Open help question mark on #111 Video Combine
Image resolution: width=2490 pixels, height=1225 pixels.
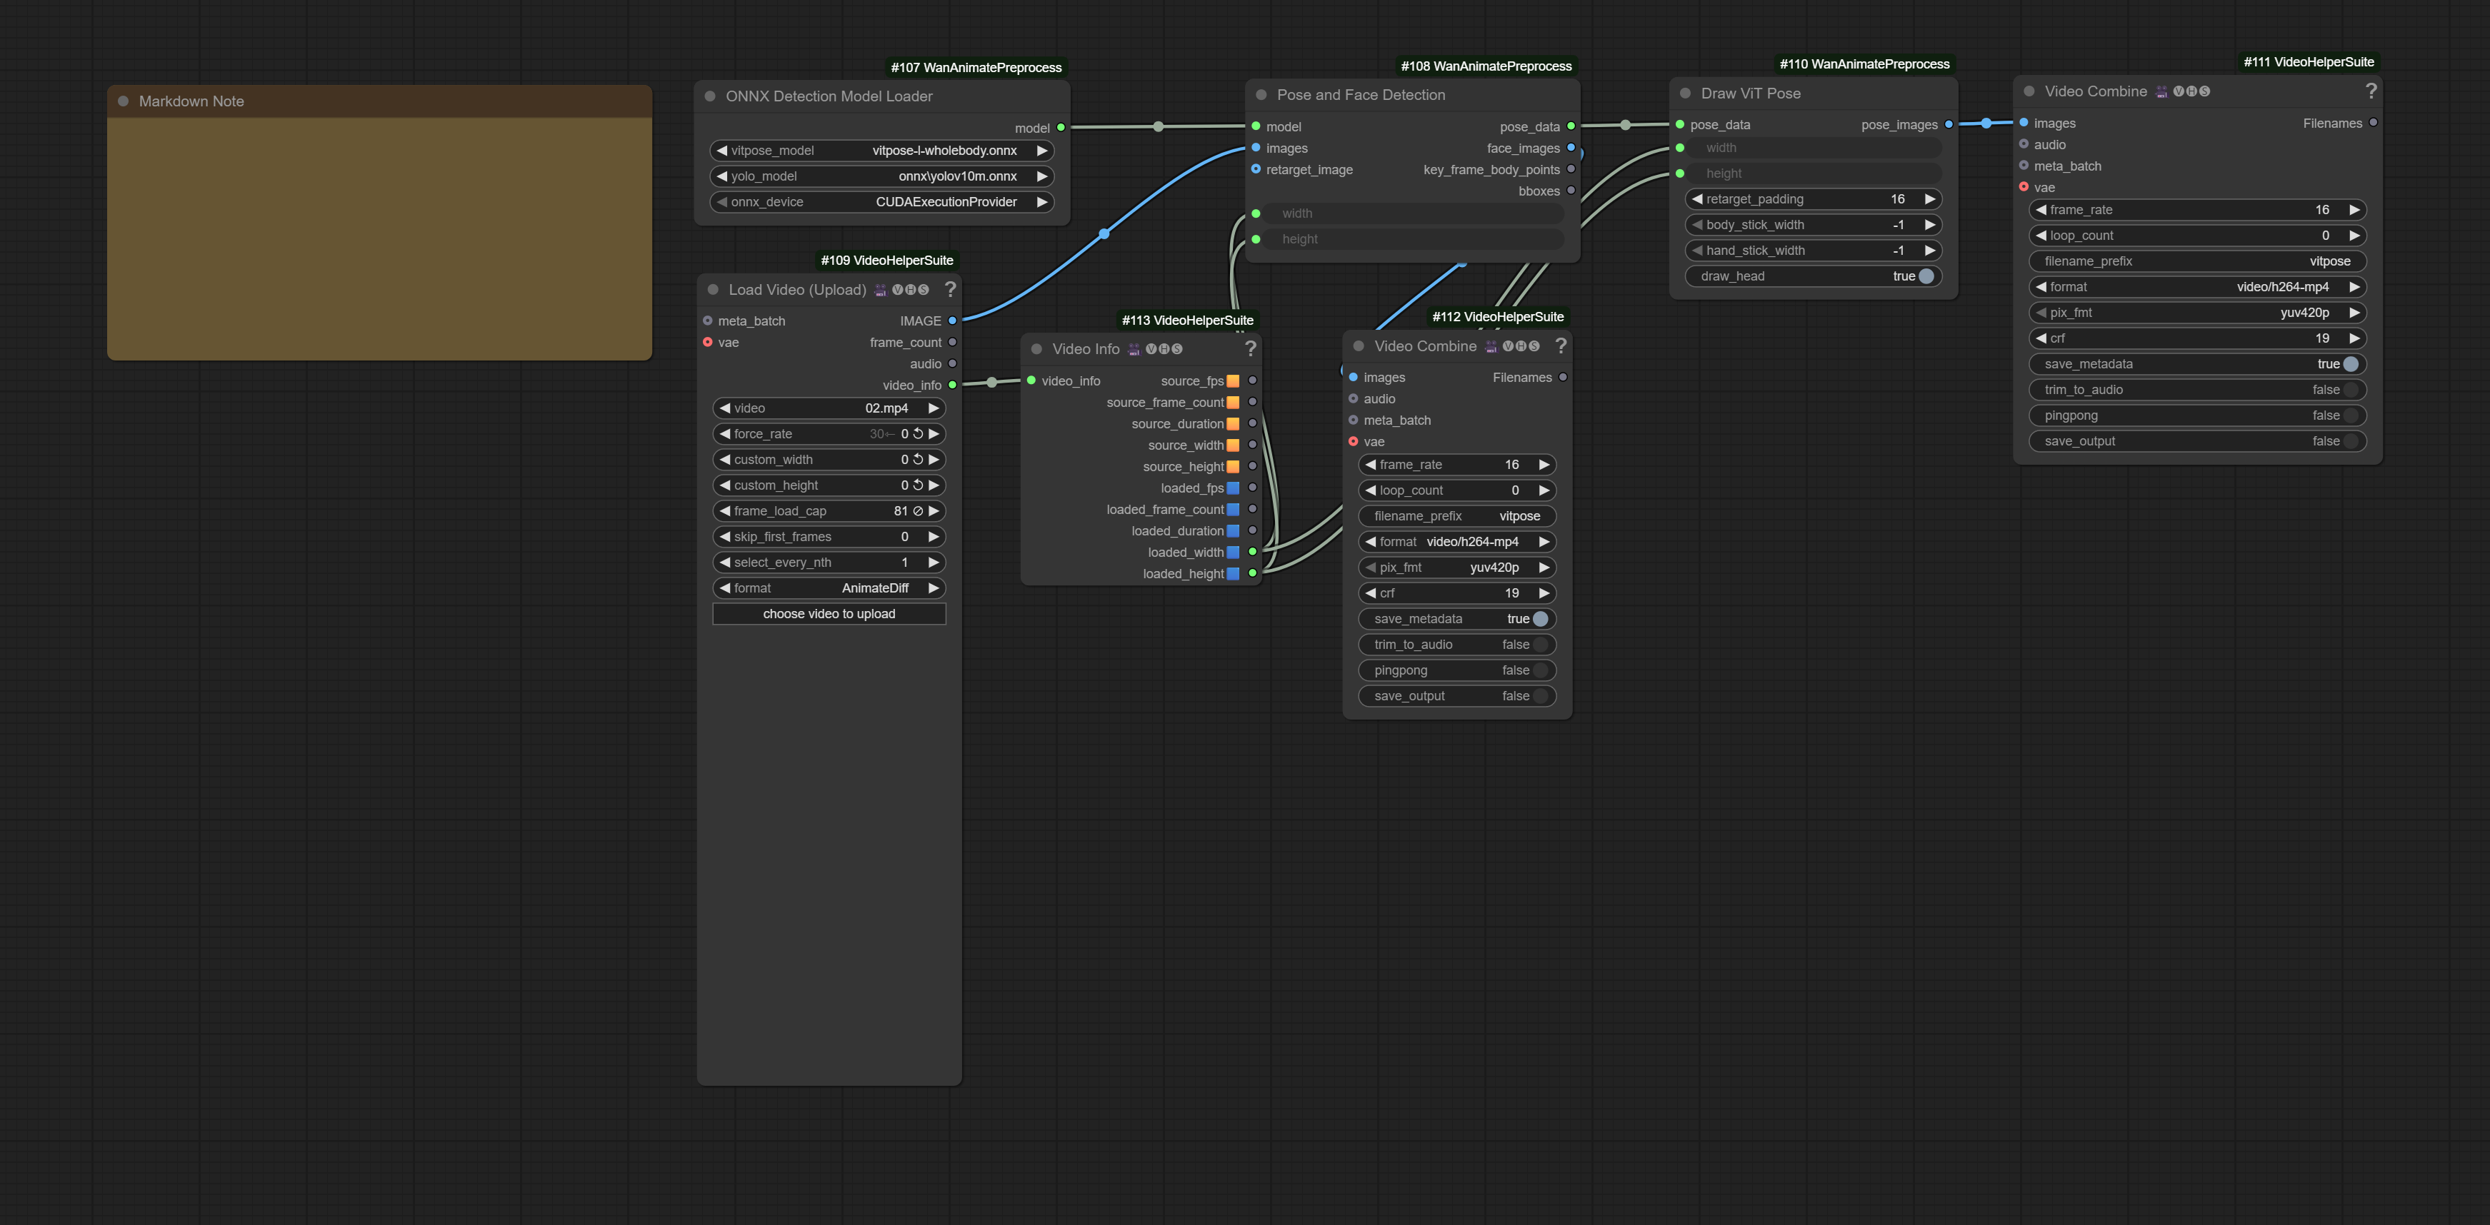tap(2370, 91)
